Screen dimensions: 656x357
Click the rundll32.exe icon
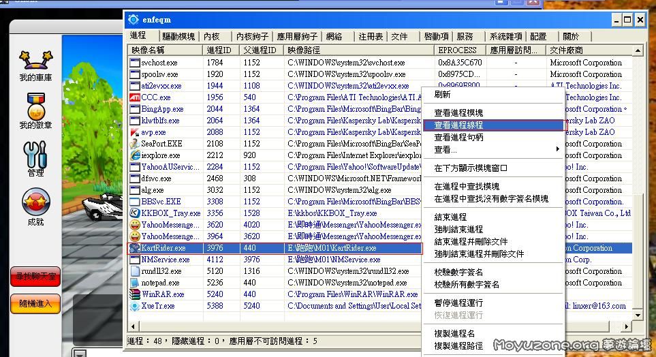pyautogui.click(x=135, y=271)
